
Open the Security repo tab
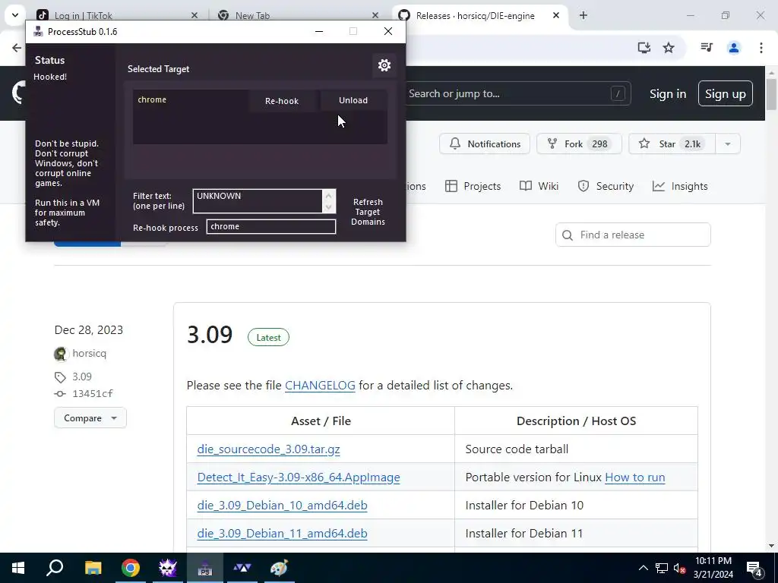[x=606, y=186]
